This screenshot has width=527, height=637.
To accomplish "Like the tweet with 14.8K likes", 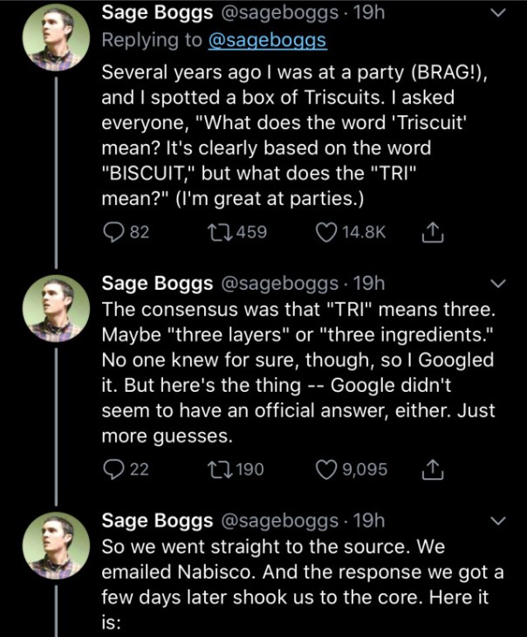I will click(x=327, y=232).
